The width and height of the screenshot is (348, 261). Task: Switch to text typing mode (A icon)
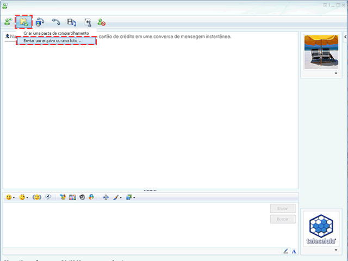tap(294, 251)
